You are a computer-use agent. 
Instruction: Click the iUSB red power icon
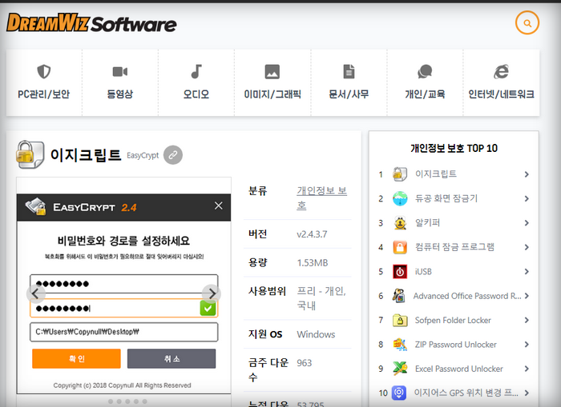400,272
